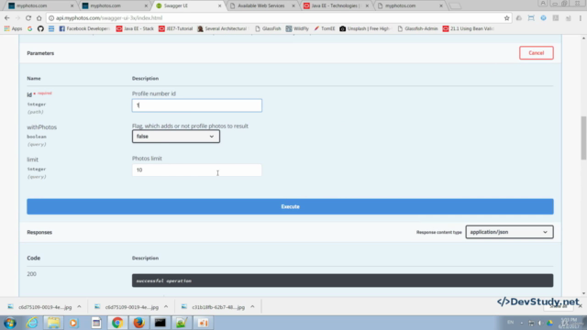Open the first c6d75109 jpg download
This screenshot has height=330, width=587.
click(x=39, y=307)
